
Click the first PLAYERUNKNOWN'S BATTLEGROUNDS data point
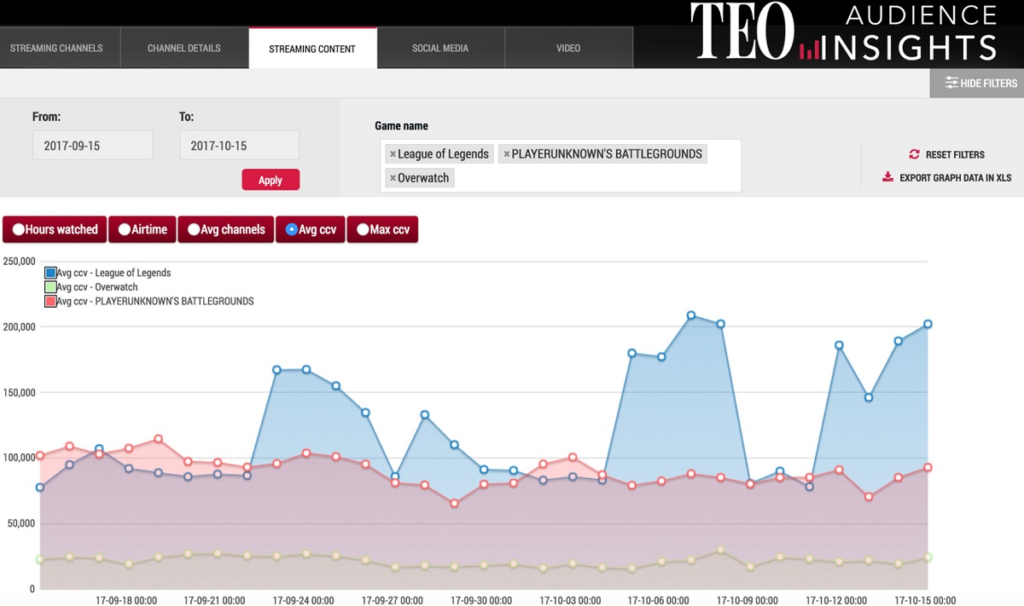click(40, 456)
